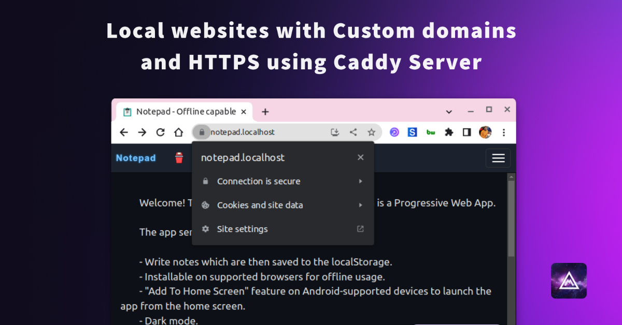Toggle the dark mode extension
The image size is (622, 325).
tap(466, 132)
